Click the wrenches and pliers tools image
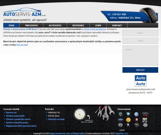 (x=105, y=113)
